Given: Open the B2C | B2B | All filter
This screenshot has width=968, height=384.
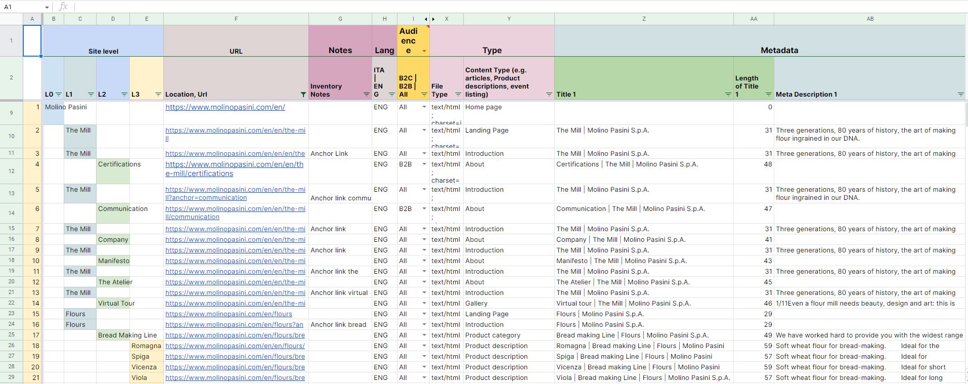Looking at the screenshot, I should click(424, 95).
